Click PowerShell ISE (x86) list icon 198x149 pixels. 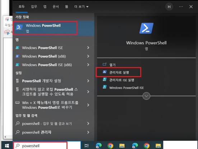[17, 65]
